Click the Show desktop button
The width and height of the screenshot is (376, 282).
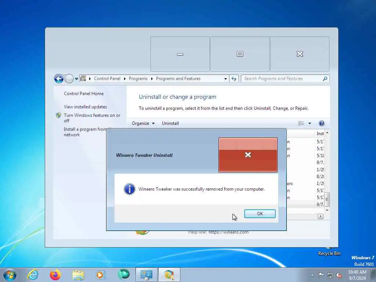[373, 275]
